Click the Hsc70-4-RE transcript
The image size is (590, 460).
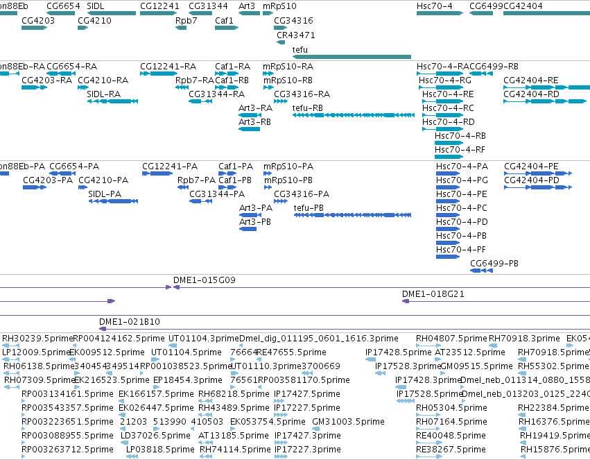point(442,101)
